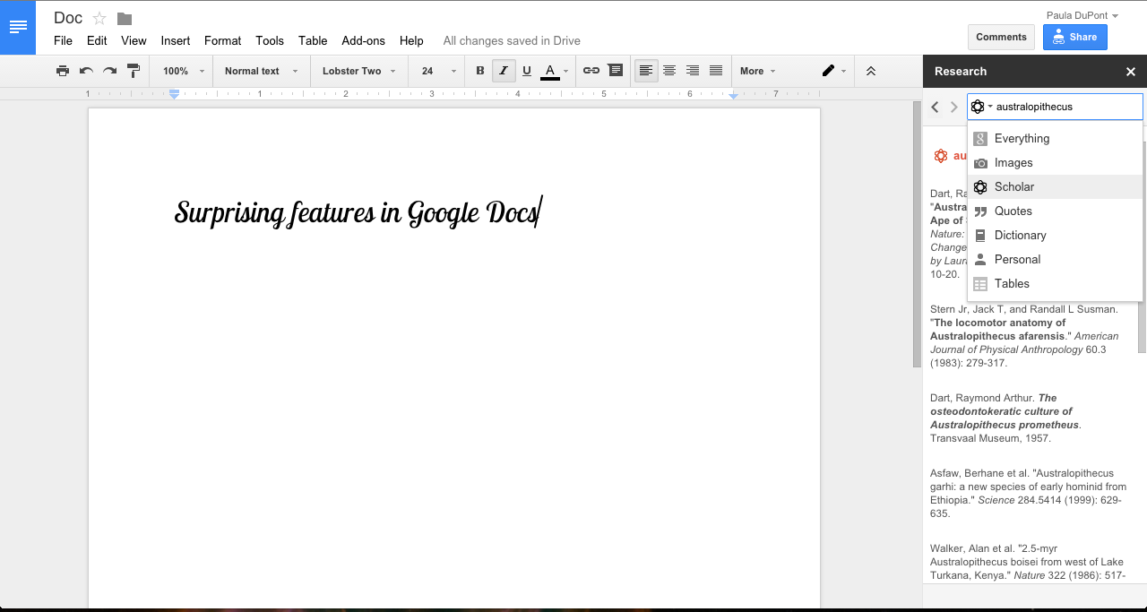
Task: Click the print icon in toolbar
Action: 63,71
